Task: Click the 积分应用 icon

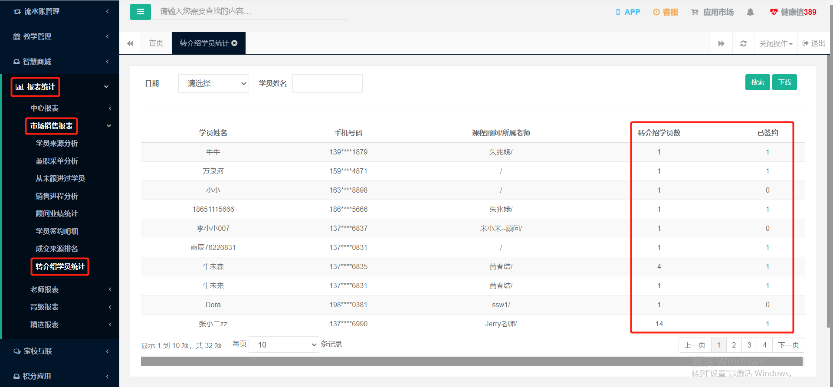Action: [16, 376]
